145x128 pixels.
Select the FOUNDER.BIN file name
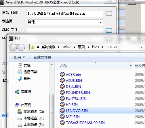pos(78,93)
